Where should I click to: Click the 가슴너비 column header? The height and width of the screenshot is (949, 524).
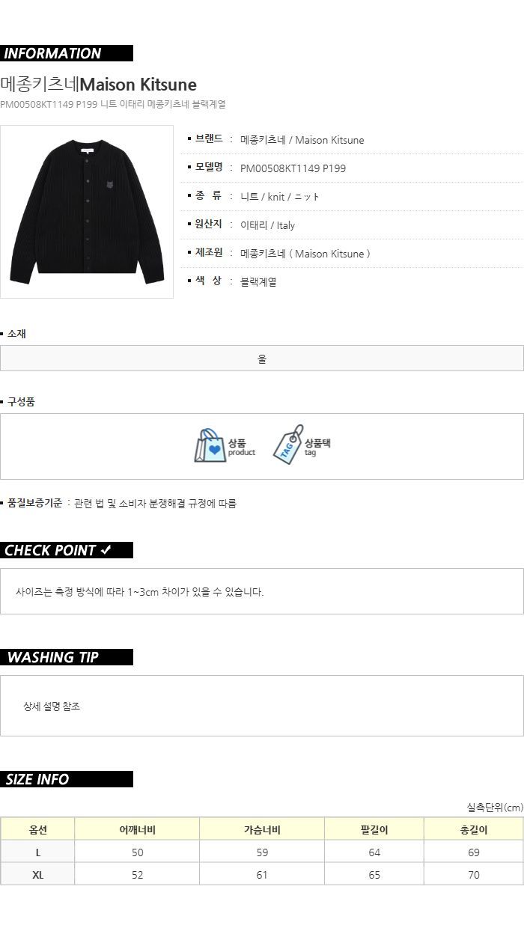262,829
